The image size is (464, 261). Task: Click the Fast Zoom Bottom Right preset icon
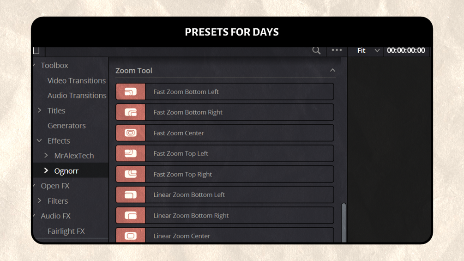131,112
